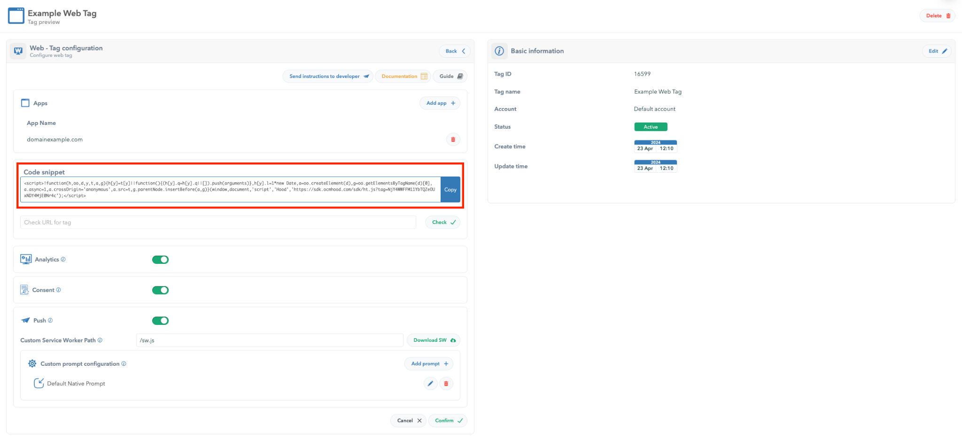This screenshot has height=439, width=962.
Task: Click the domainexample.com app name
Action: (54, 139)
